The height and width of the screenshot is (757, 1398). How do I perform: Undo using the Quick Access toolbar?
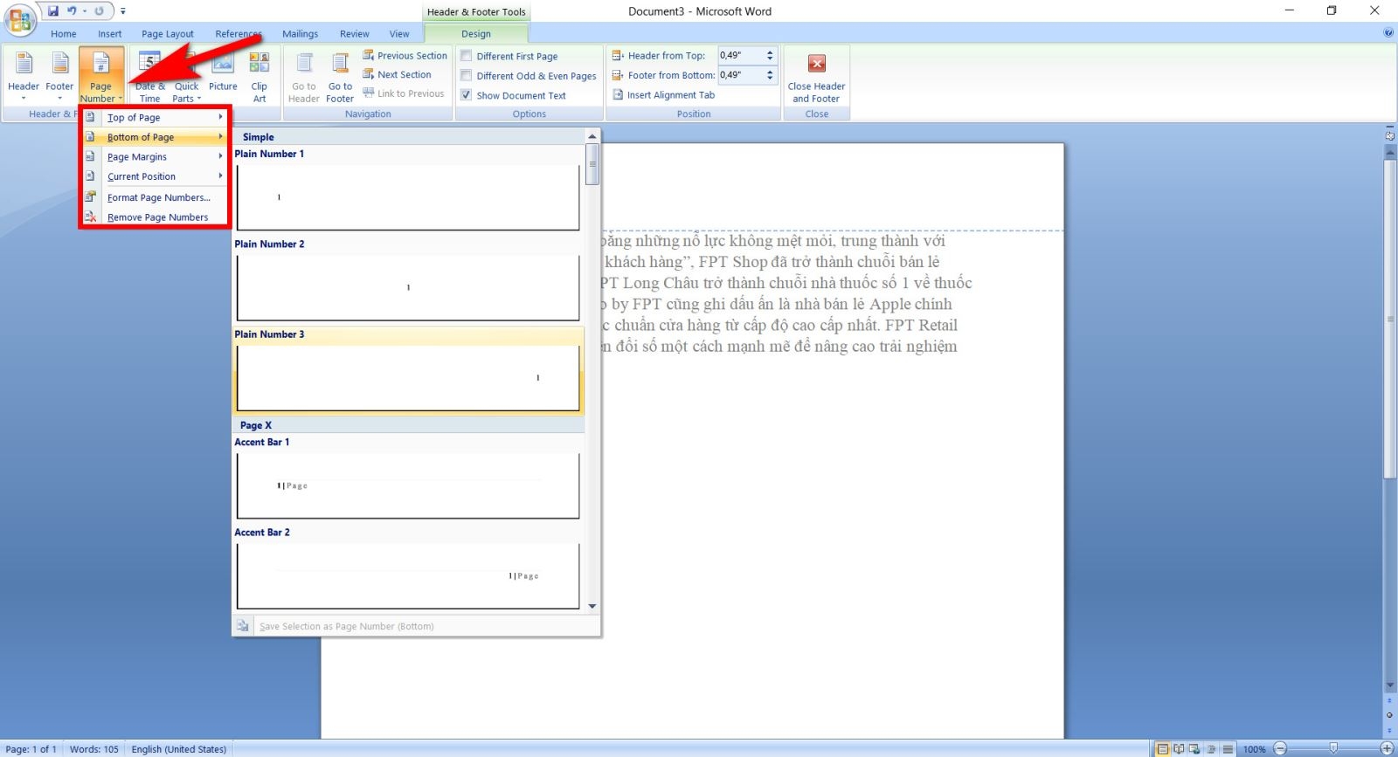click(72, 10)
